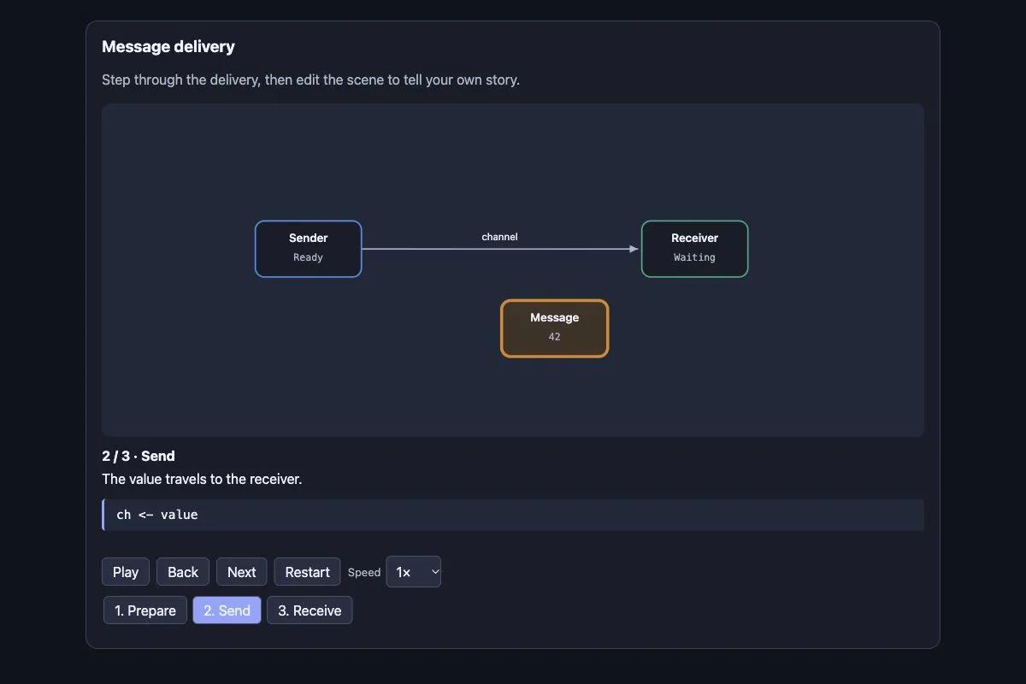Click the 'Step through the delivery' description

pos(310,80)
